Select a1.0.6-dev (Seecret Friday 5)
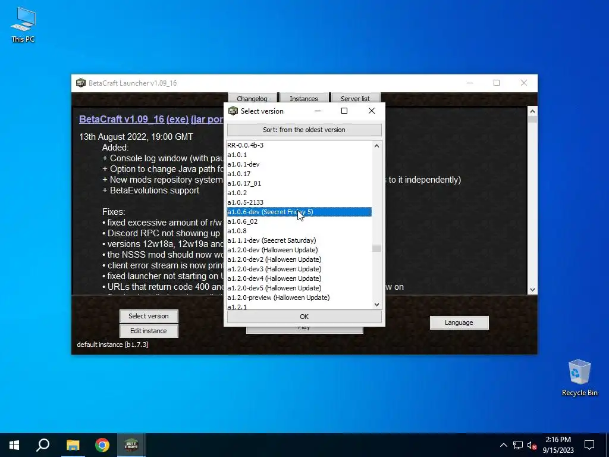 (299, 212)
